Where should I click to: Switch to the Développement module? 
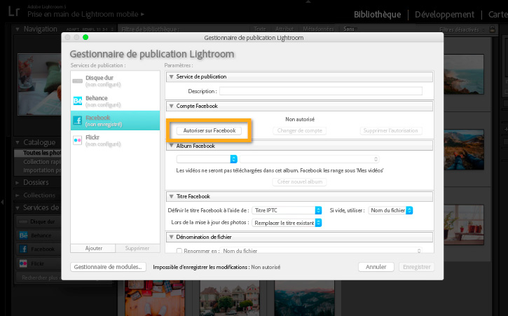click(444, 15)
